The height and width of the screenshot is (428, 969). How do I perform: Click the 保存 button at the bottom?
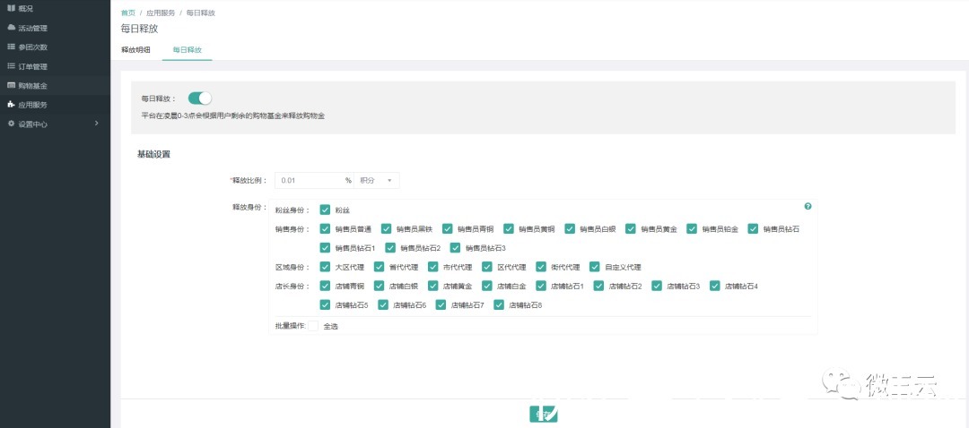pyautogui.click(x=544, y=415)
